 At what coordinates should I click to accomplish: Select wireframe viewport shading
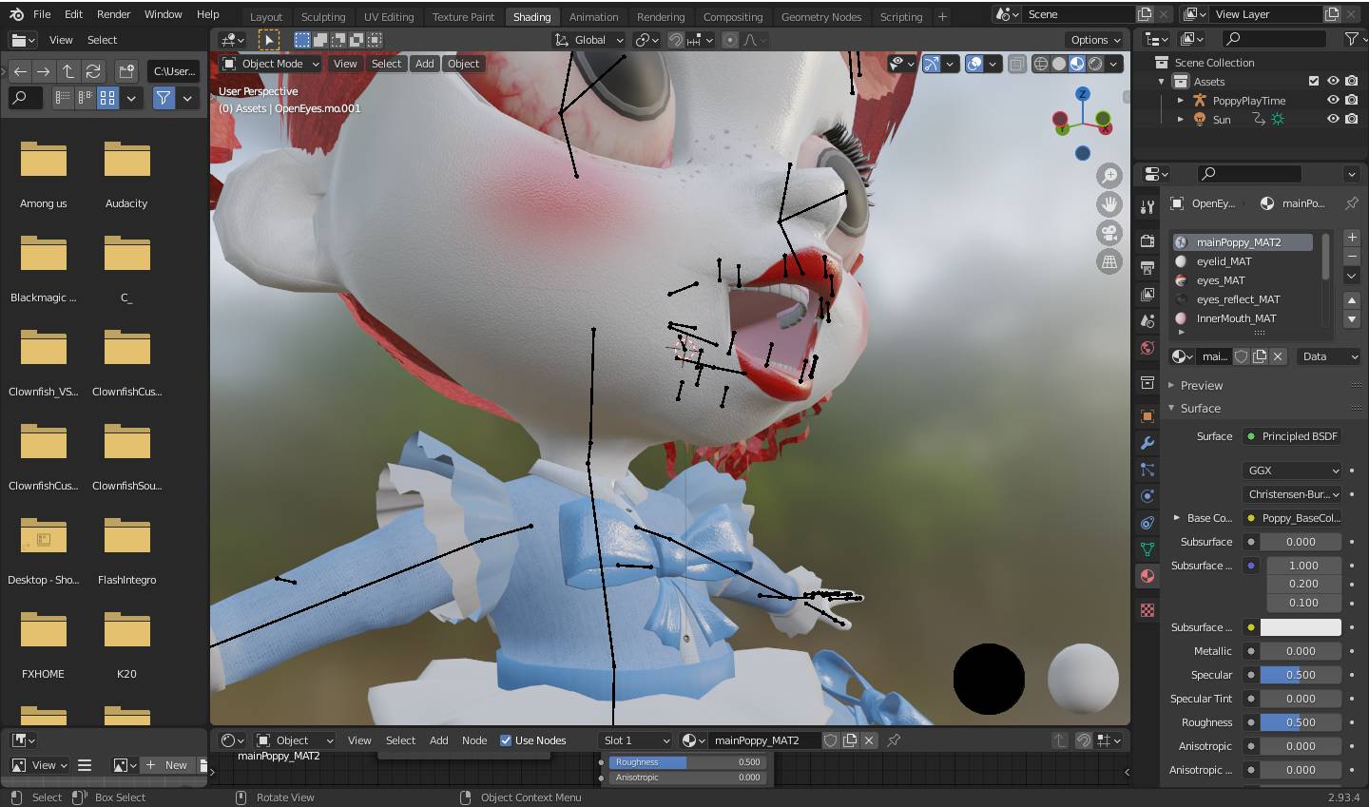point(1041,64)
